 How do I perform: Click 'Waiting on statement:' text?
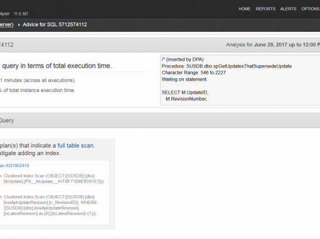(184, 79)
